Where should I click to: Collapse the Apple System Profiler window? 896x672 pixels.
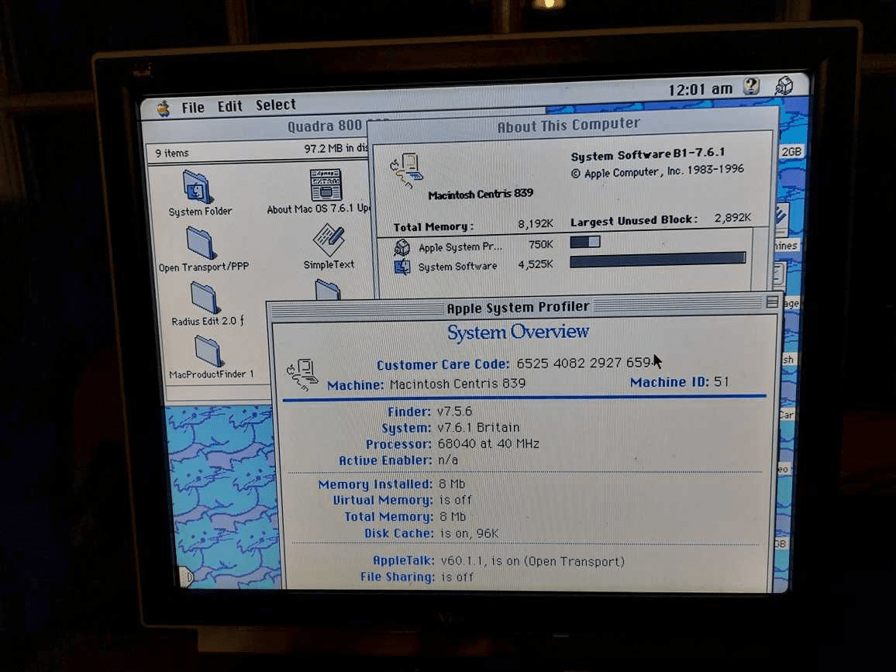[772, 302]
